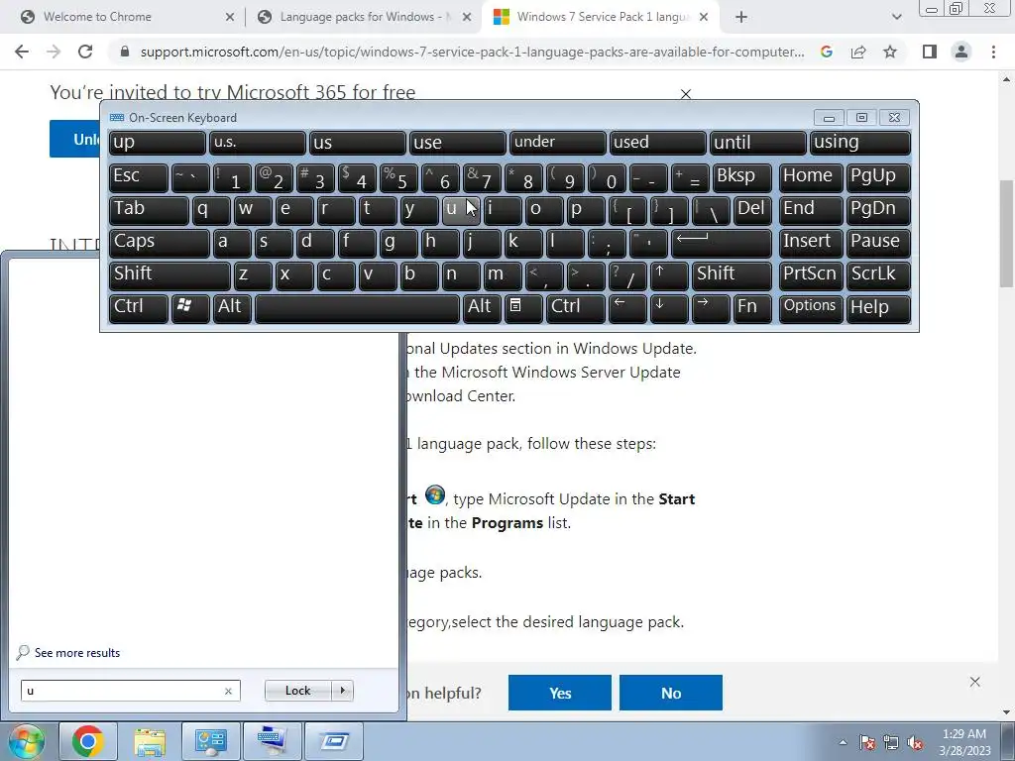Click the Tab key
The width and height of the screenshot is (1015, 761).
click(149, 210)
